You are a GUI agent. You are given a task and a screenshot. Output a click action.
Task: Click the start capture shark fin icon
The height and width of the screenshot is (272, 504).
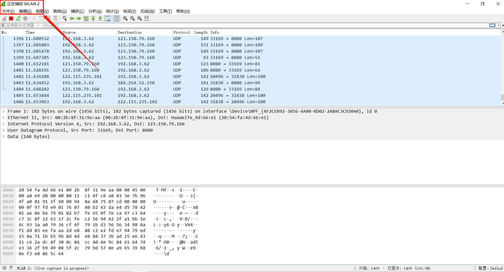tap(4, 18)
